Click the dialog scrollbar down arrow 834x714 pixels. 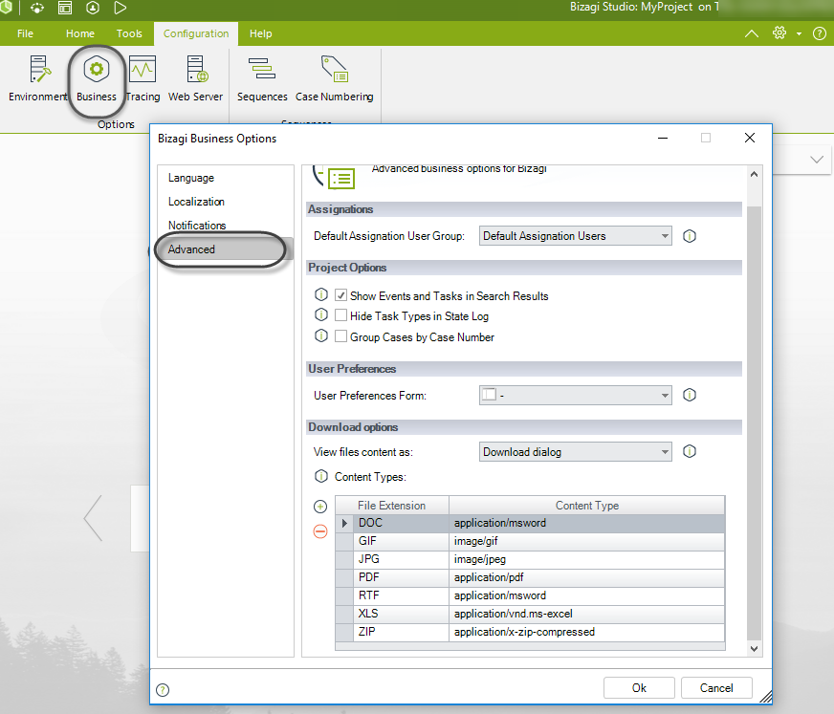coord(755,649)
